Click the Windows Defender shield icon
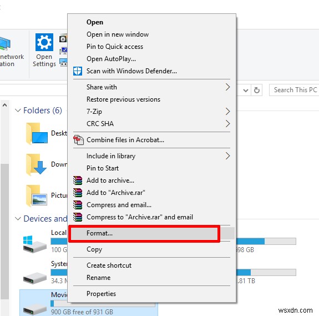The width and height of the screenshot is (319, 316). pyautogui.click(x=78, y=71)
